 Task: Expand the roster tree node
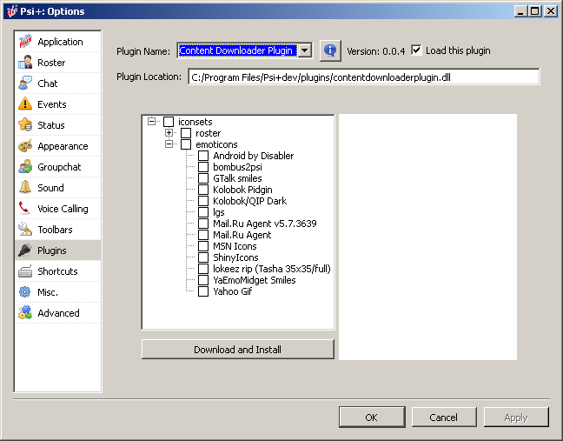click(x=169, y=133)
